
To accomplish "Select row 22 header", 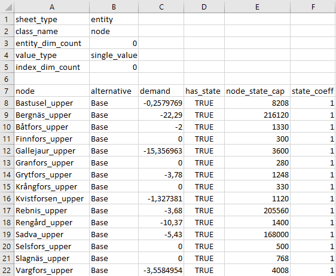I will [7, 270].
